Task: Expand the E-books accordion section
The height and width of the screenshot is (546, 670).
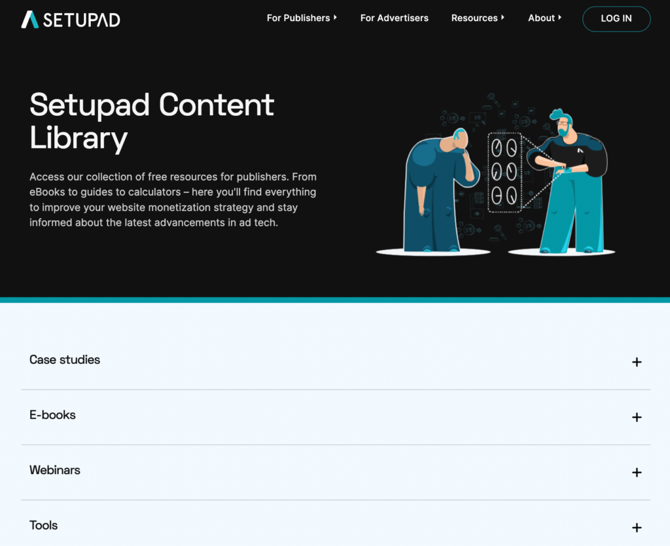Action: [x=53, y=415]
